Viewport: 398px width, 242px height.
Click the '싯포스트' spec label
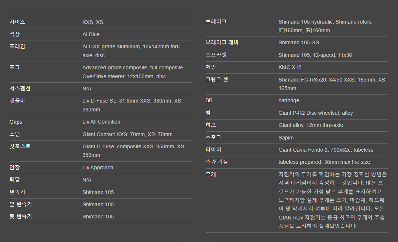[20, 146]
